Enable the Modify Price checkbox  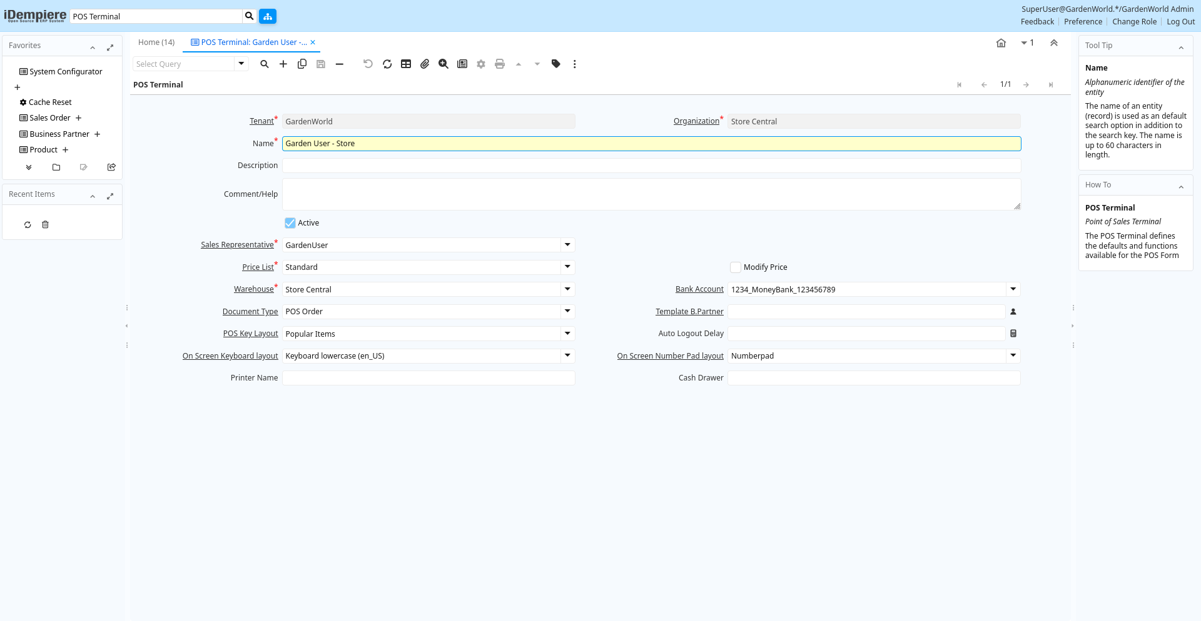(x=736, y=267)
